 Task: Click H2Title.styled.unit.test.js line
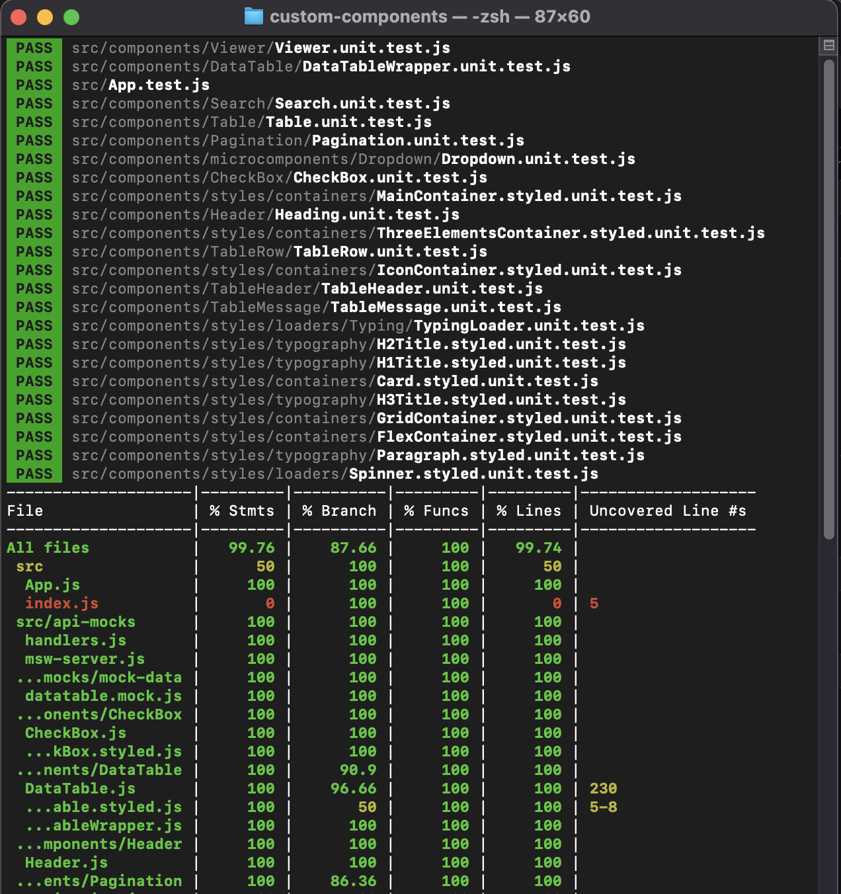pos(349,345)
